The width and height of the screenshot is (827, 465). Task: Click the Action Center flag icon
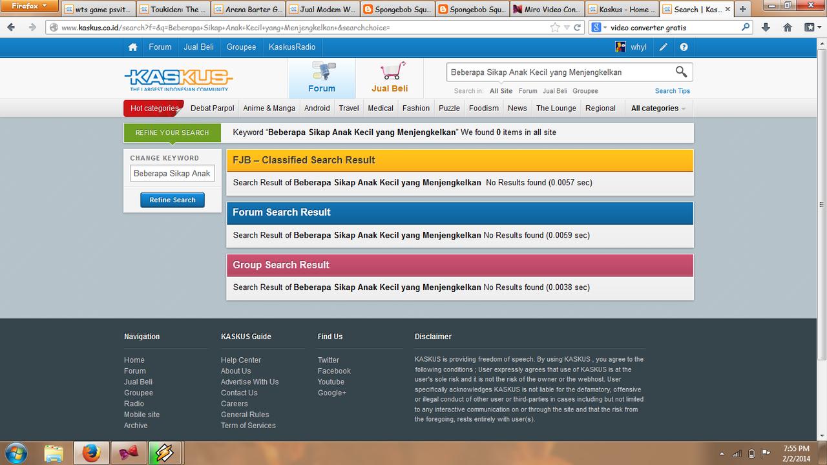pos(766,453)
